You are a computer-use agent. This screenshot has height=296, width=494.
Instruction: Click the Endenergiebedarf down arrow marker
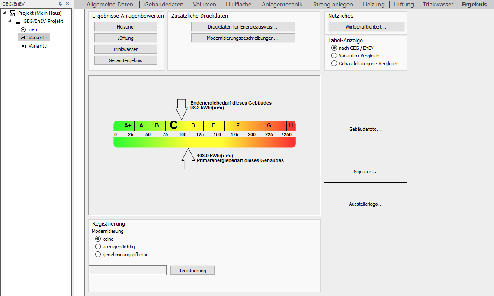click(x=182, y=109)
